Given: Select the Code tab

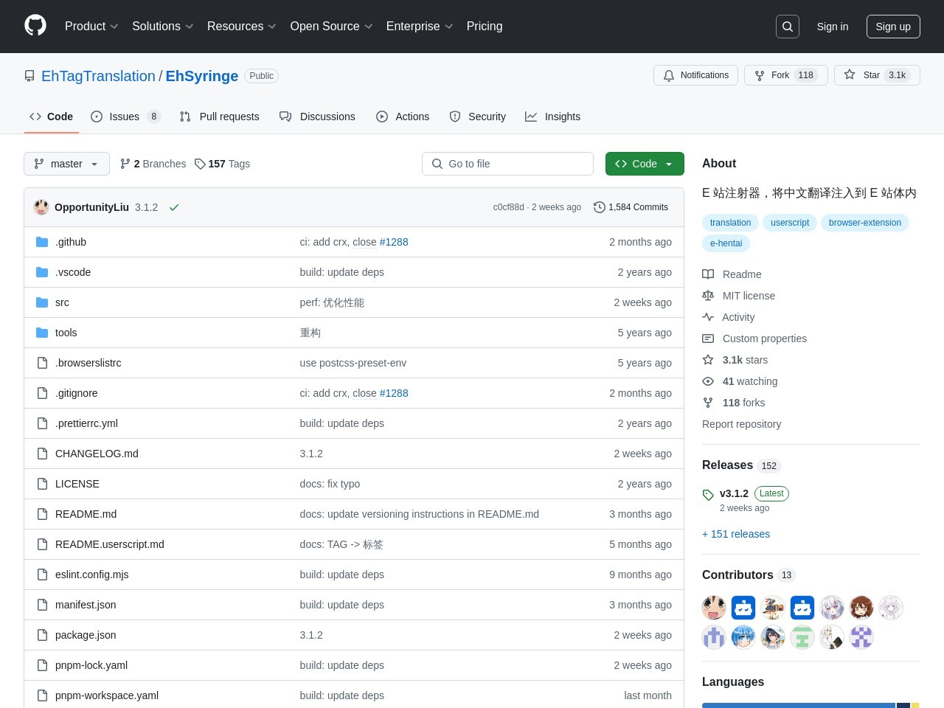Looking at the screenshot, I should [52, 117].
